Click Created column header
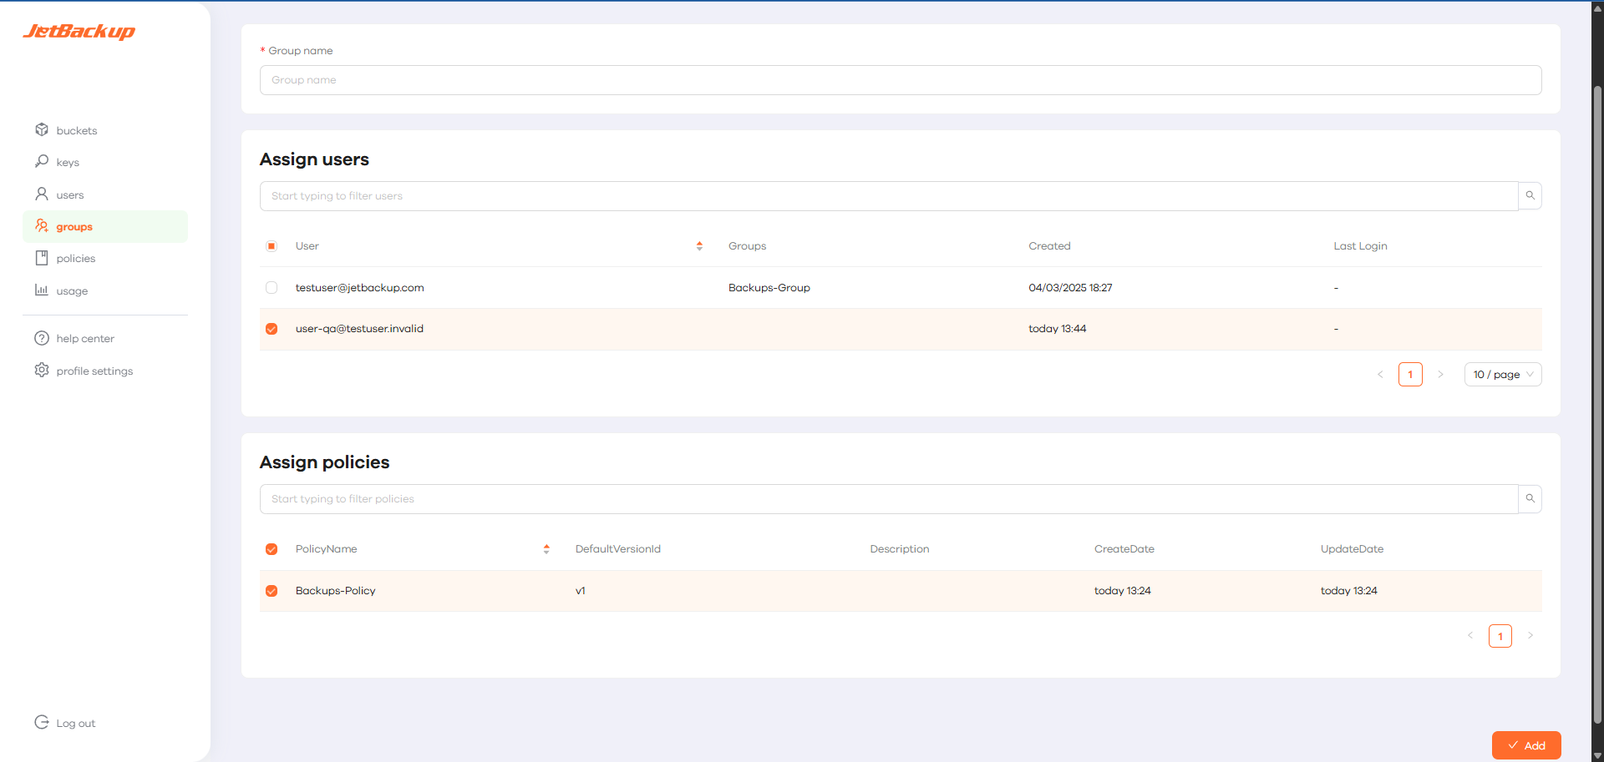Screen dimensions: 1604x762 click(x=1049, y=246)
